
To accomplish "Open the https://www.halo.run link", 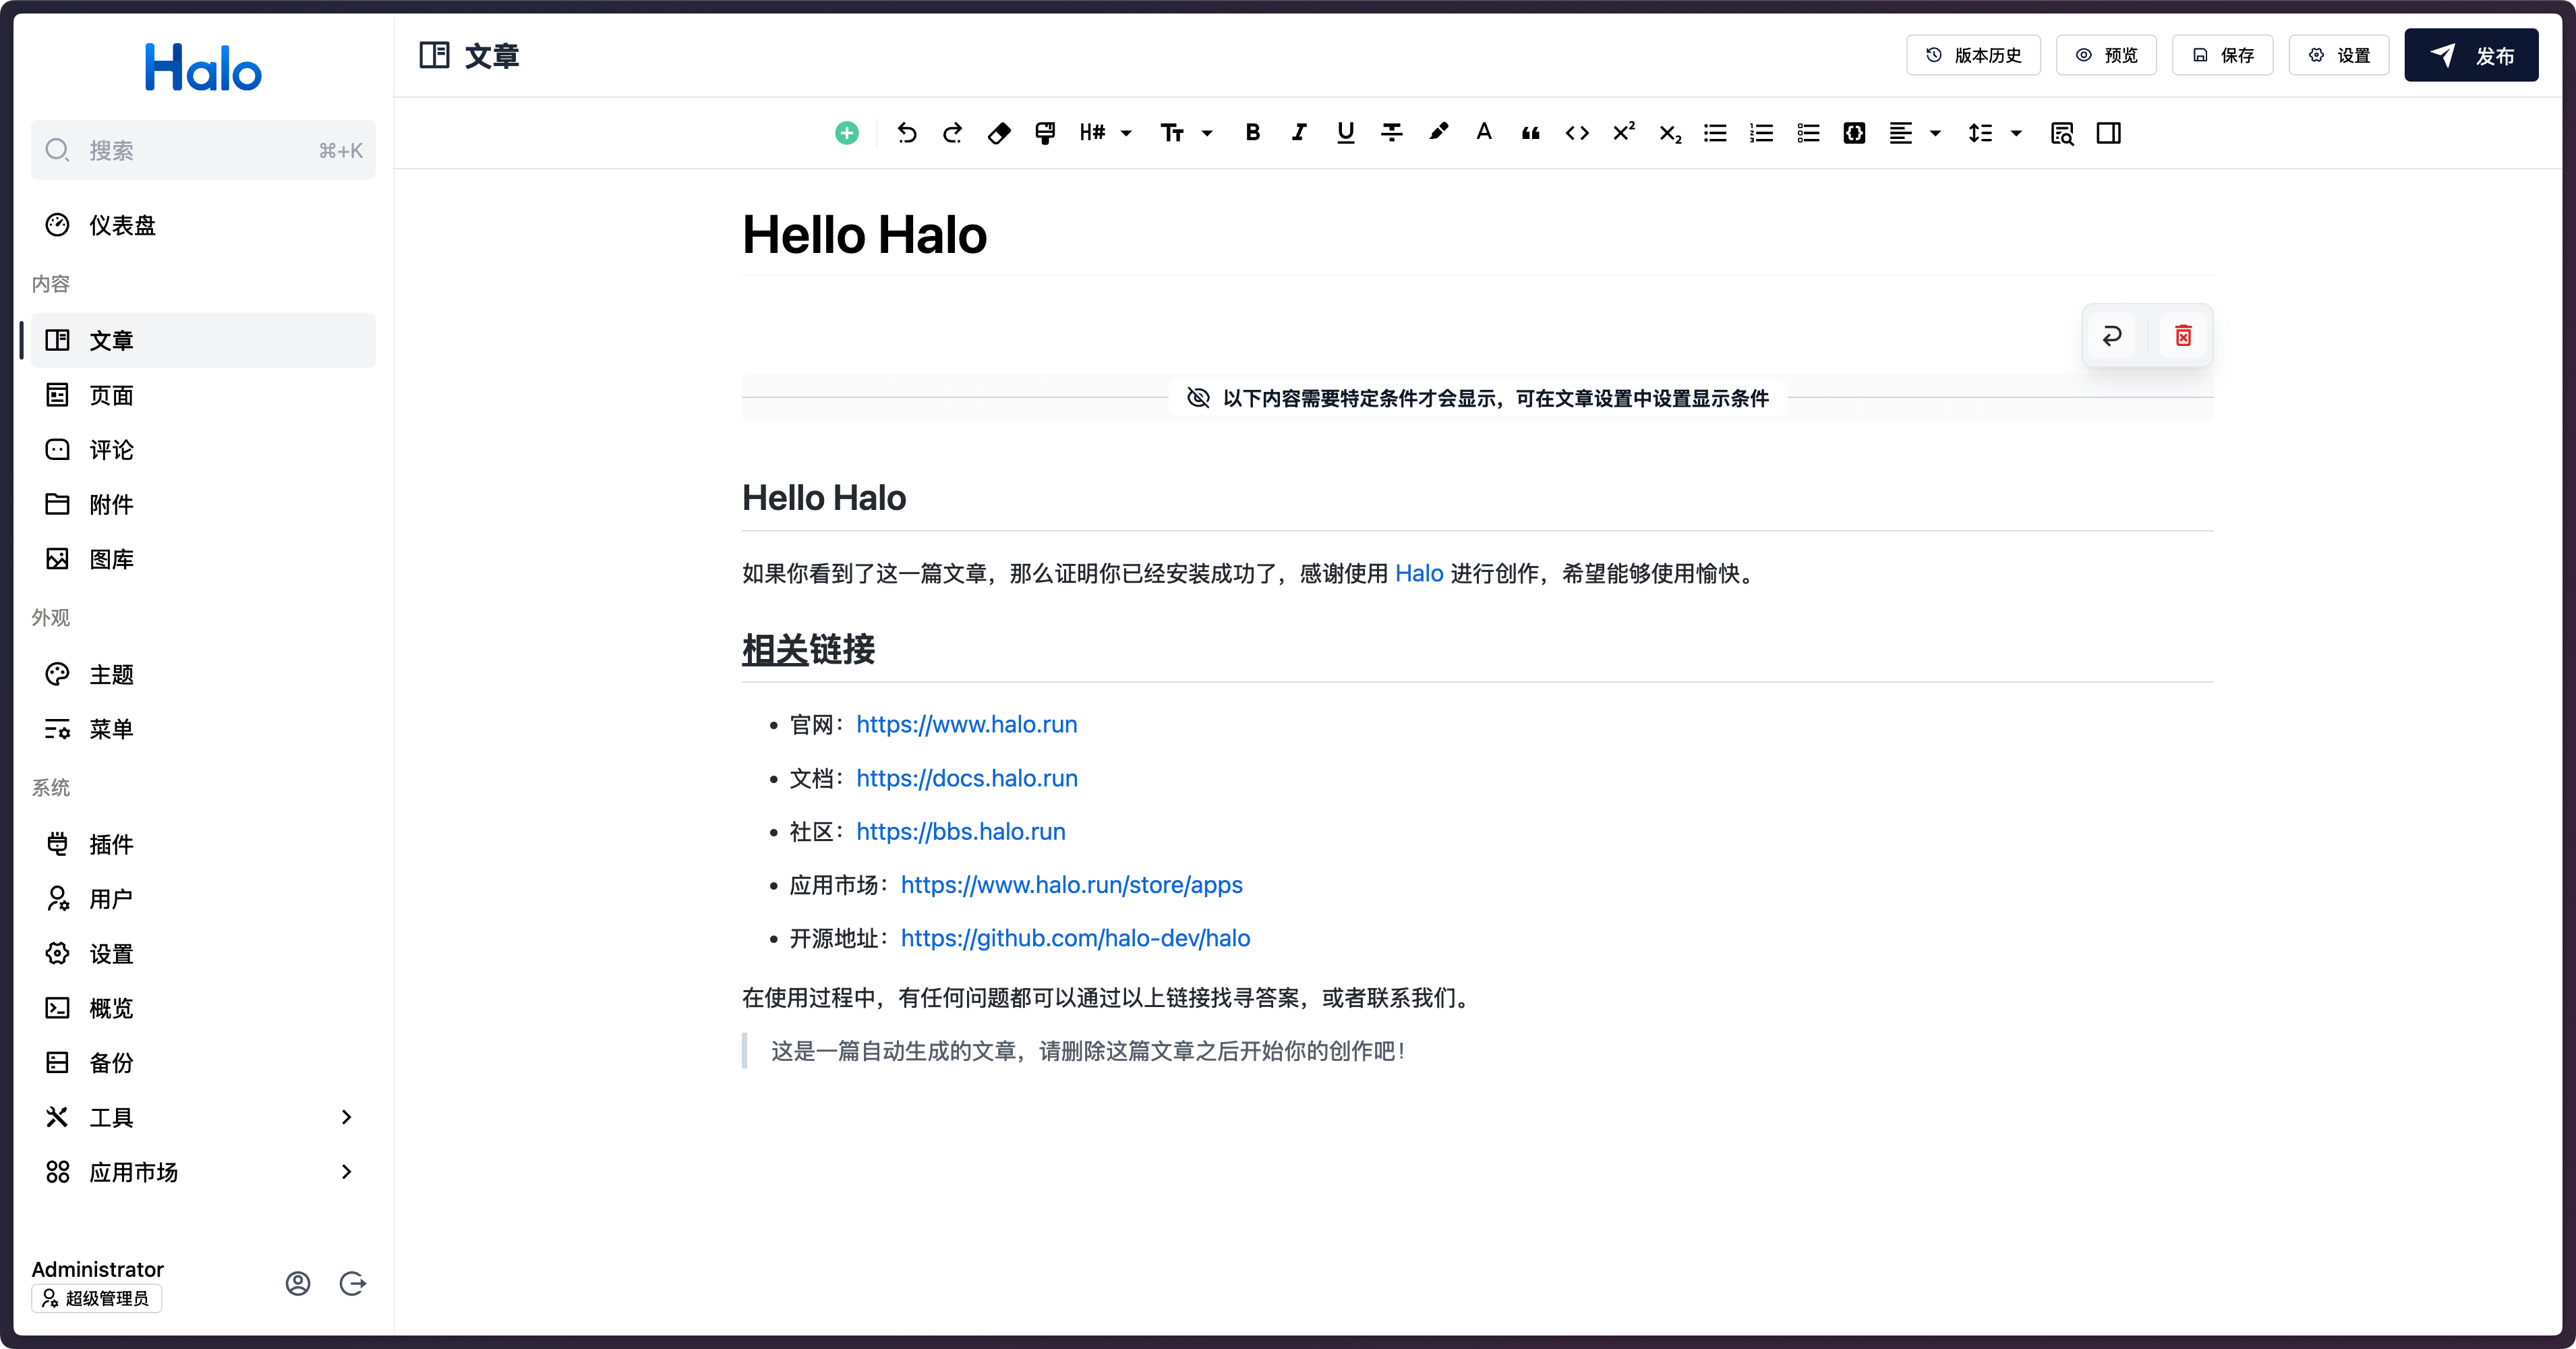I will pyautogui.click(x=966, y=724).
